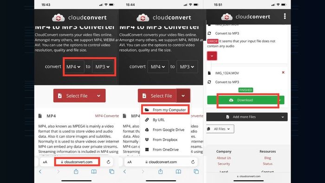Remove IMG_1324.MOV with red X
The image size is (325, 183).
coord(283,72)
